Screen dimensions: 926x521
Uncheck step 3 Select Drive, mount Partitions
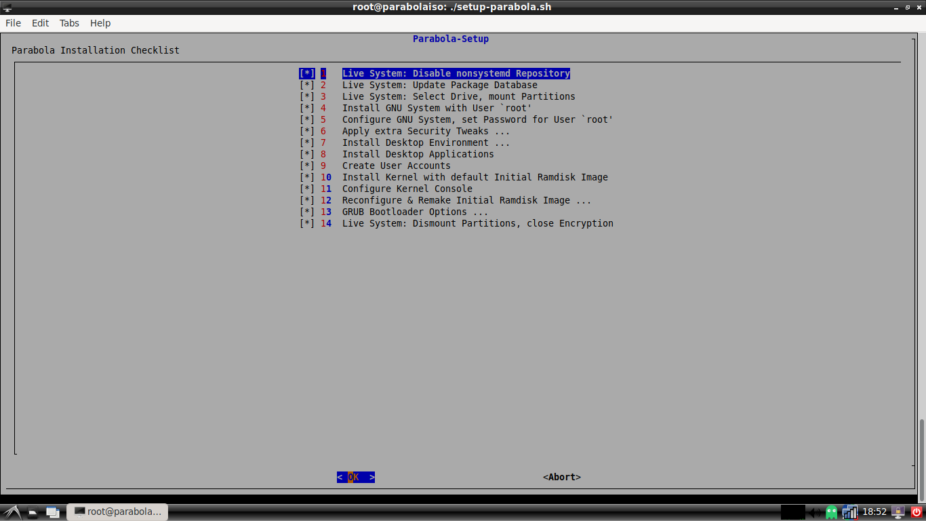tap(307, 96)
